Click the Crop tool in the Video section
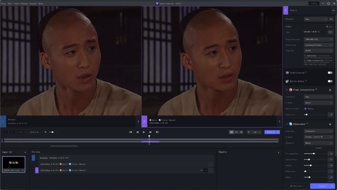337x190 pixels. [329, 27]
